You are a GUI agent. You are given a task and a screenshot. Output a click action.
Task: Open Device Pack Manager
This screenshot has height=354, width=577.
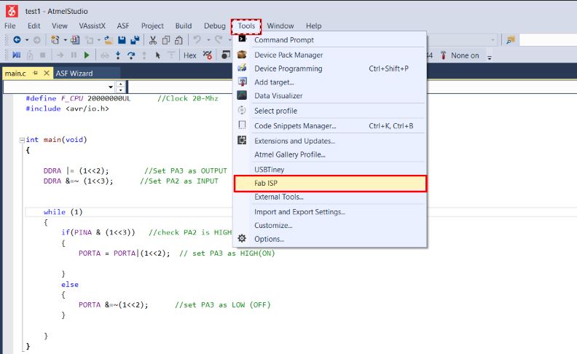click(x=330, y=55)
